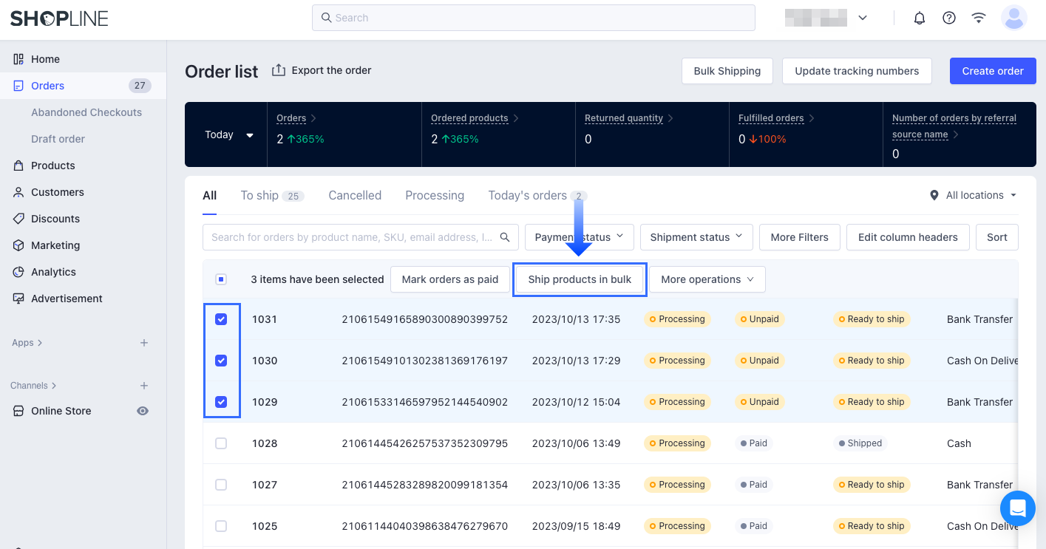Click the plus icon next to Apps
Image resolution: width=1046 pixels, height=549 pixels.
[144, 343]
